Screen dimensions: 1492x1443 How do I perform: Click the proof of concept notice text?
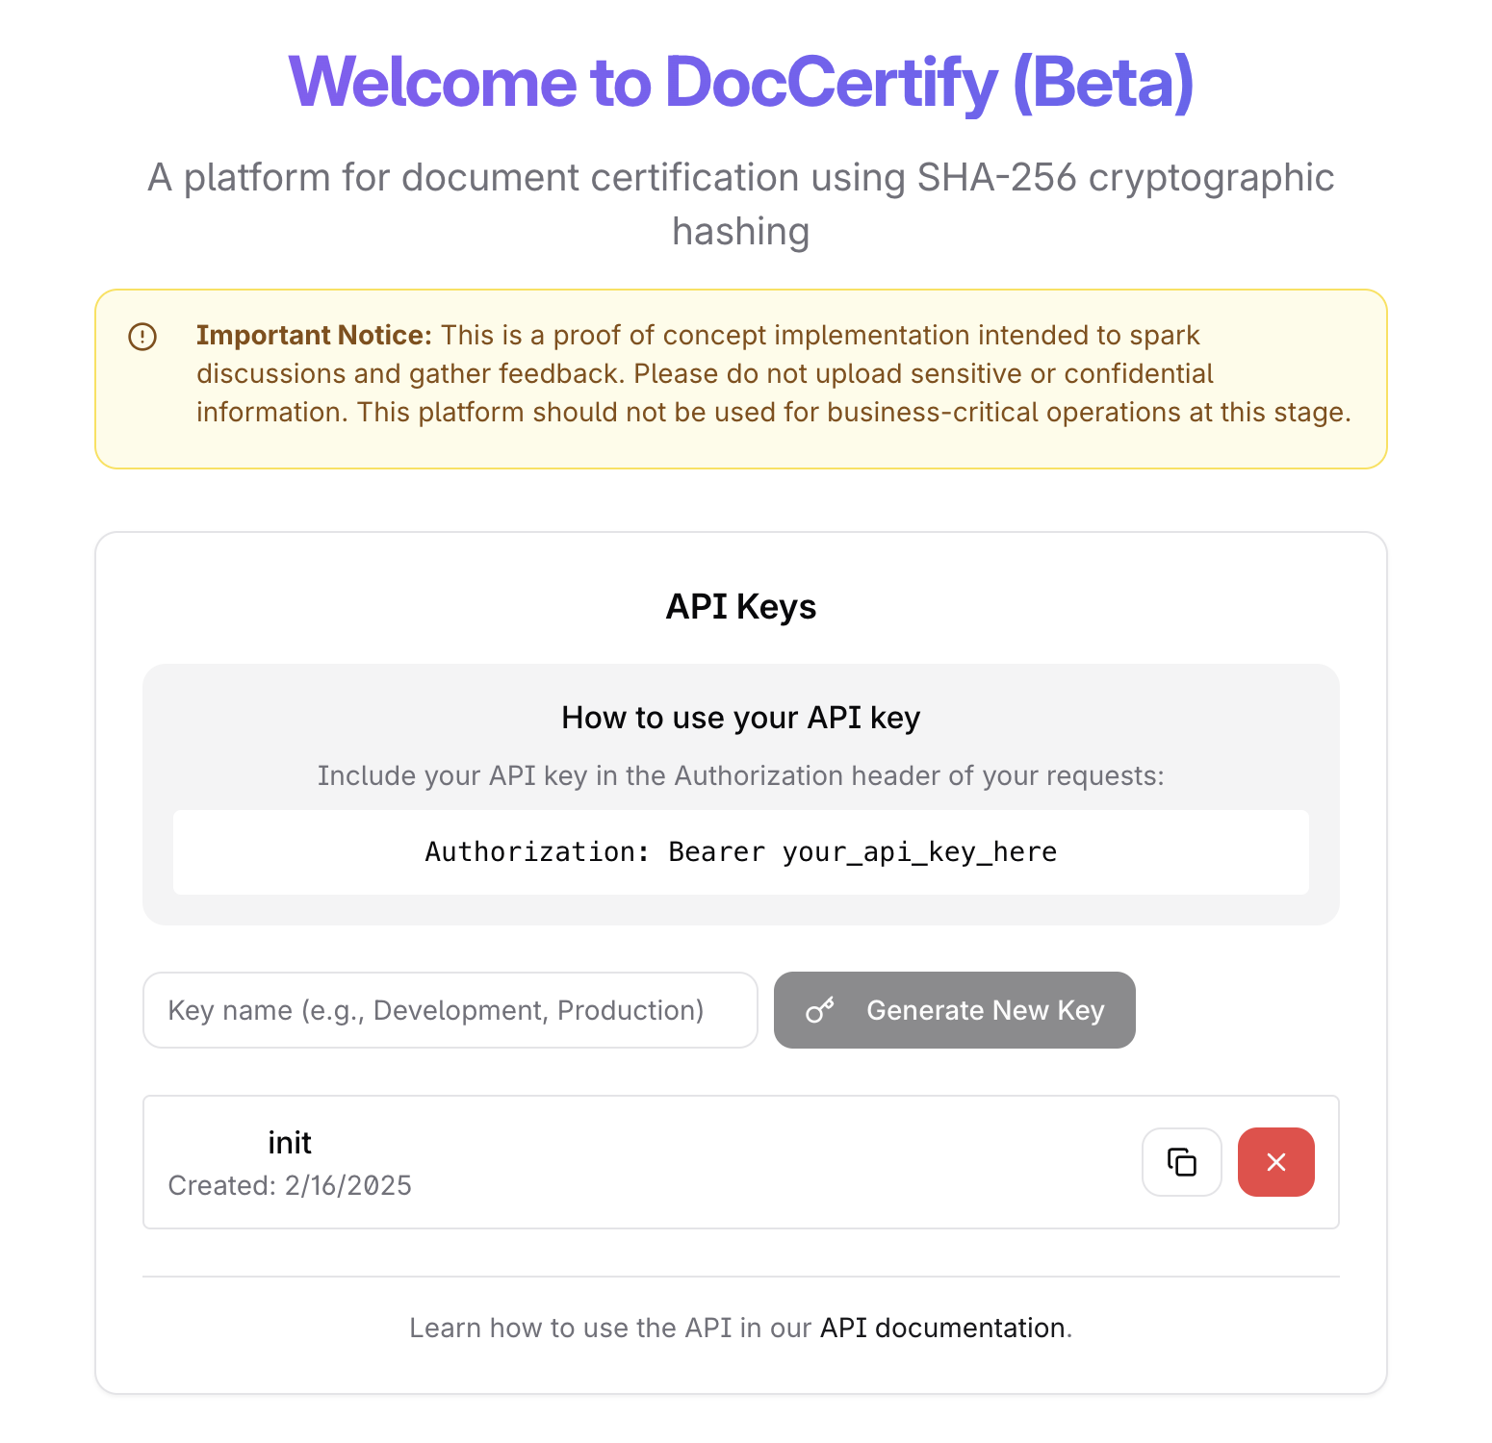click(x=774, y=373)
